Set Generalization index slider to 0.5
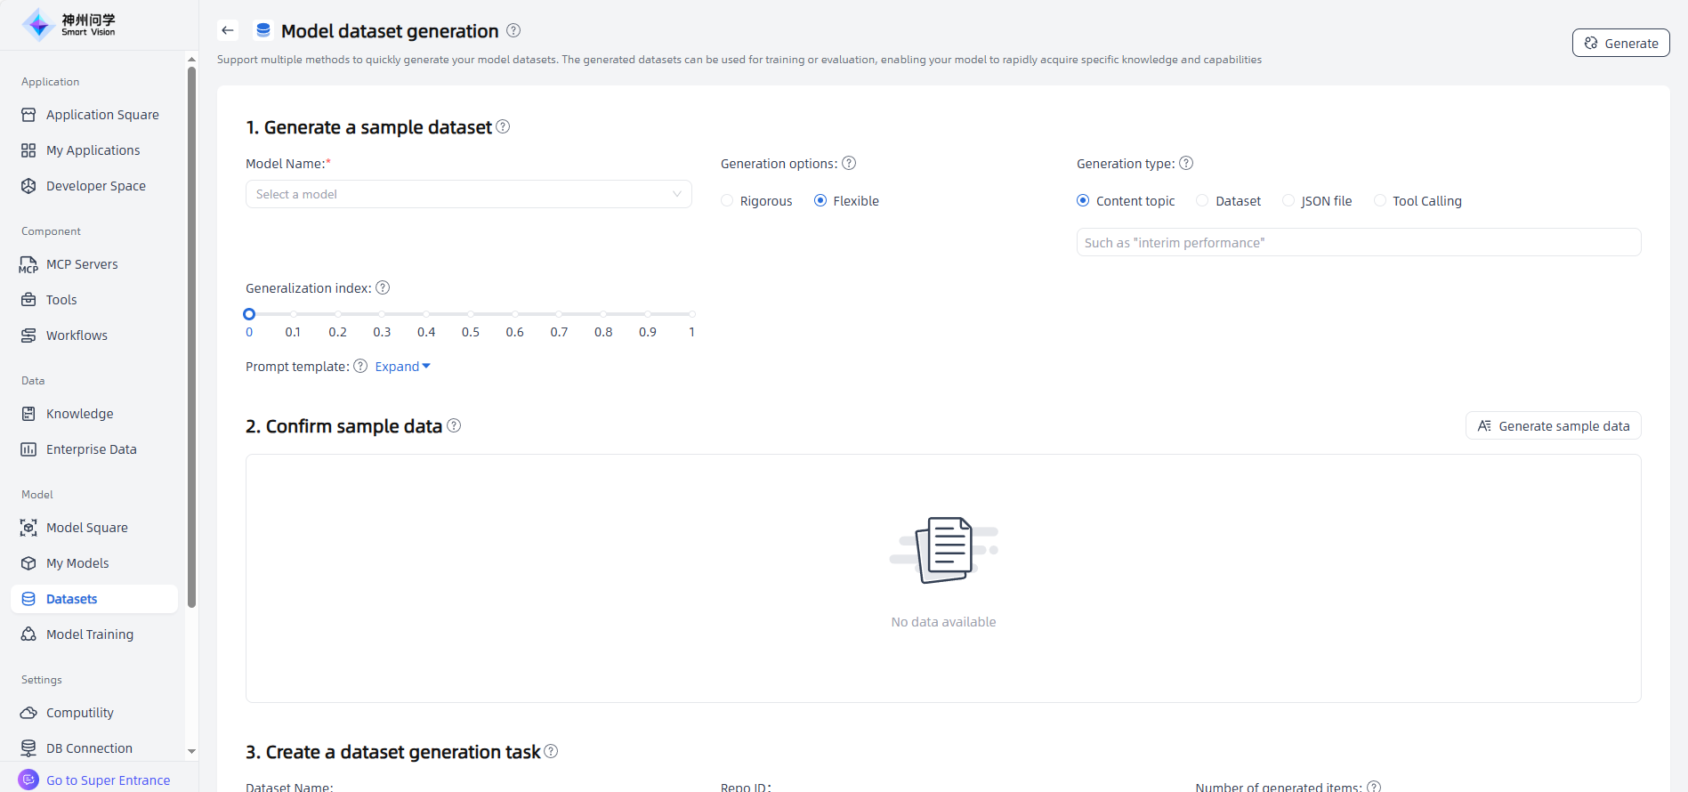Screen dimensions: 1688x792 point(471,314)
